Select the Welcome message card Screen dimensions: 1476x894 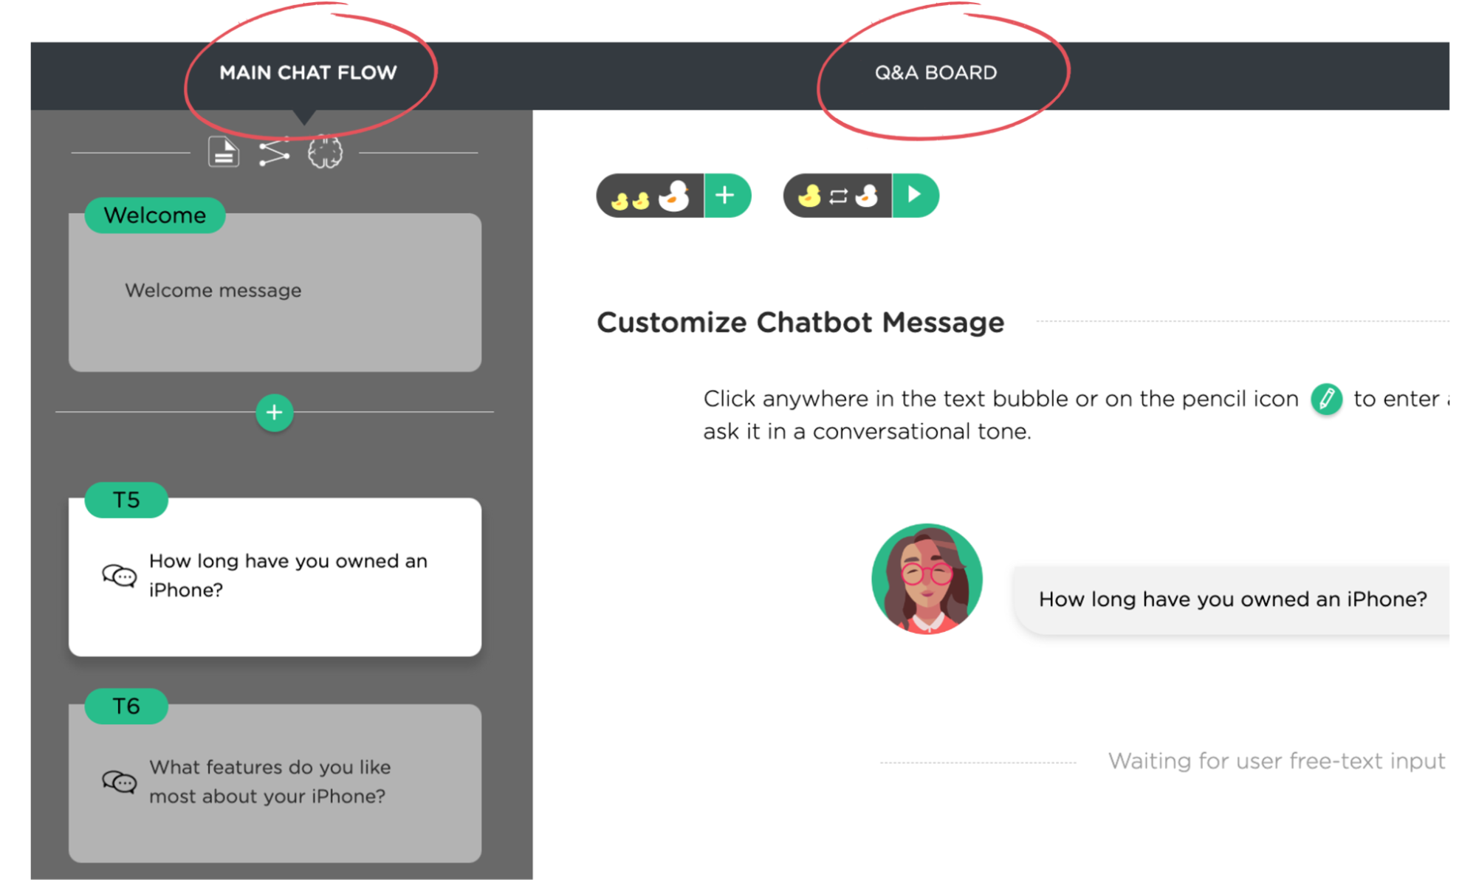[x=275, y=292]
